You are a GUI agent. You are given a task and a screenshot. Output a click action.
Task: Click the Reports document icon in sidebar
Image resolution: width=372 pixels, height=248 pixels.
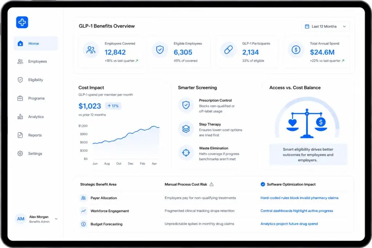[20, 135]
